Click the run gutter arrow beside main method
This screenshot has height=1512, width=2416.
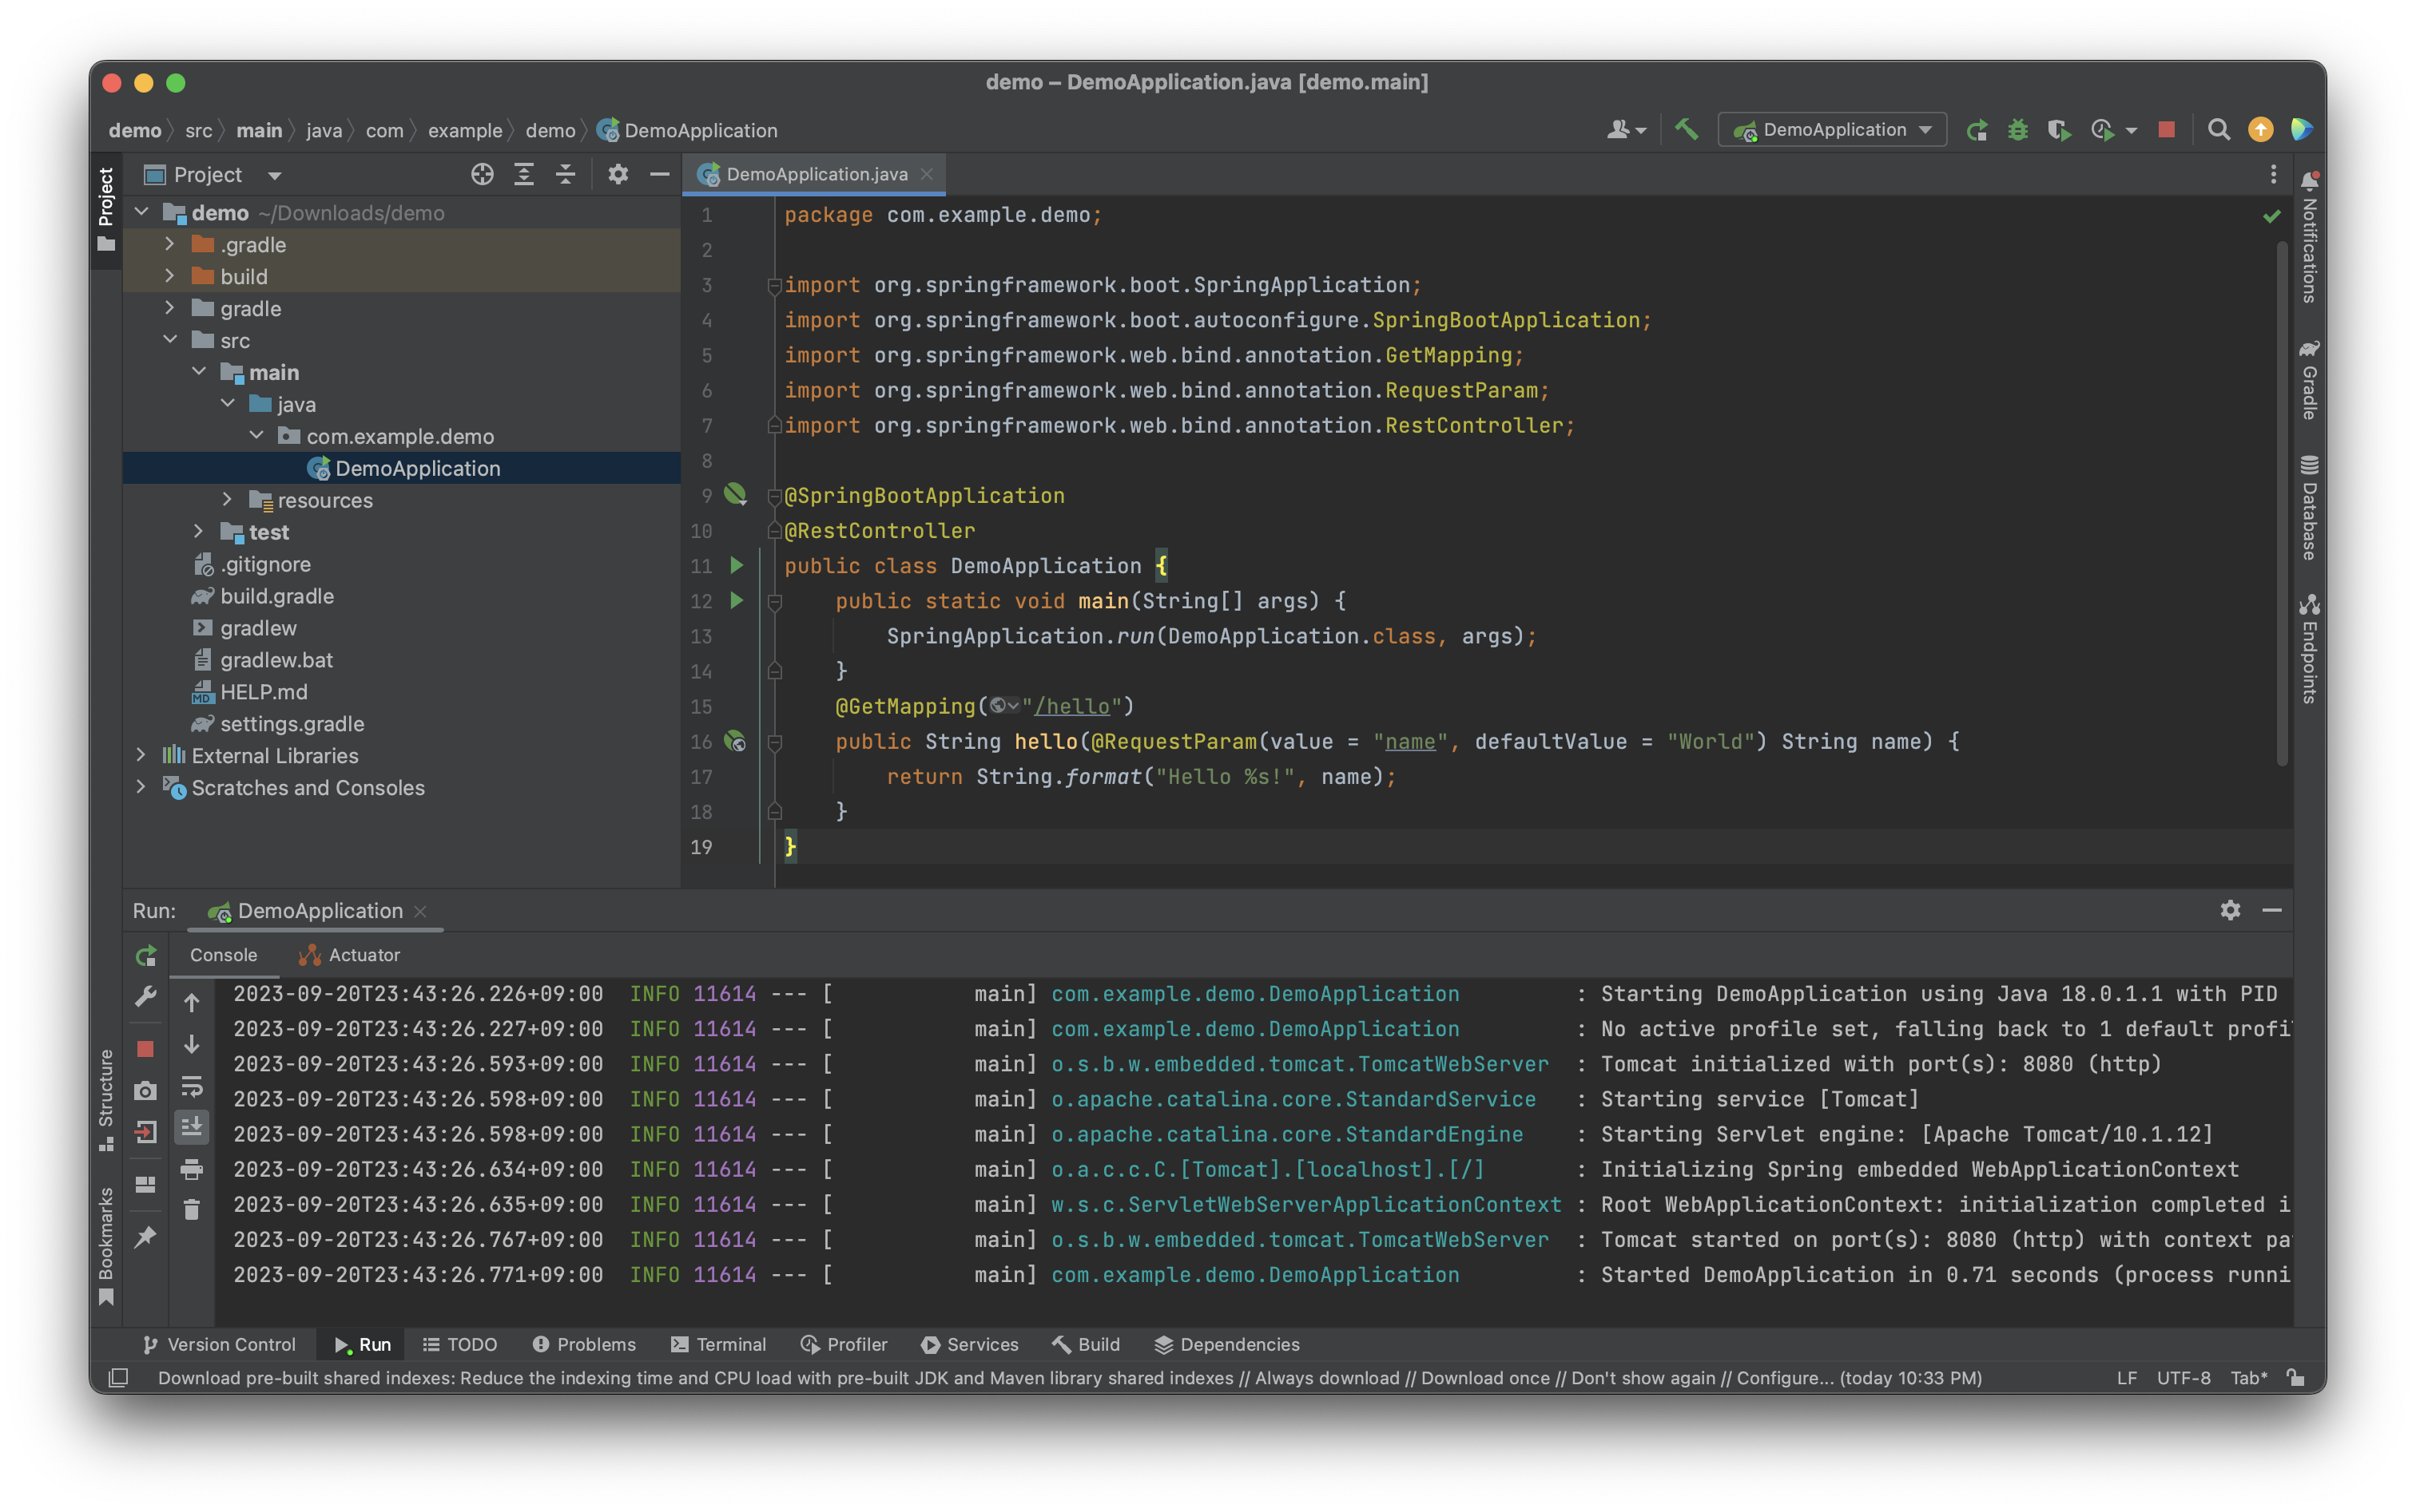(x=737, y=600)
